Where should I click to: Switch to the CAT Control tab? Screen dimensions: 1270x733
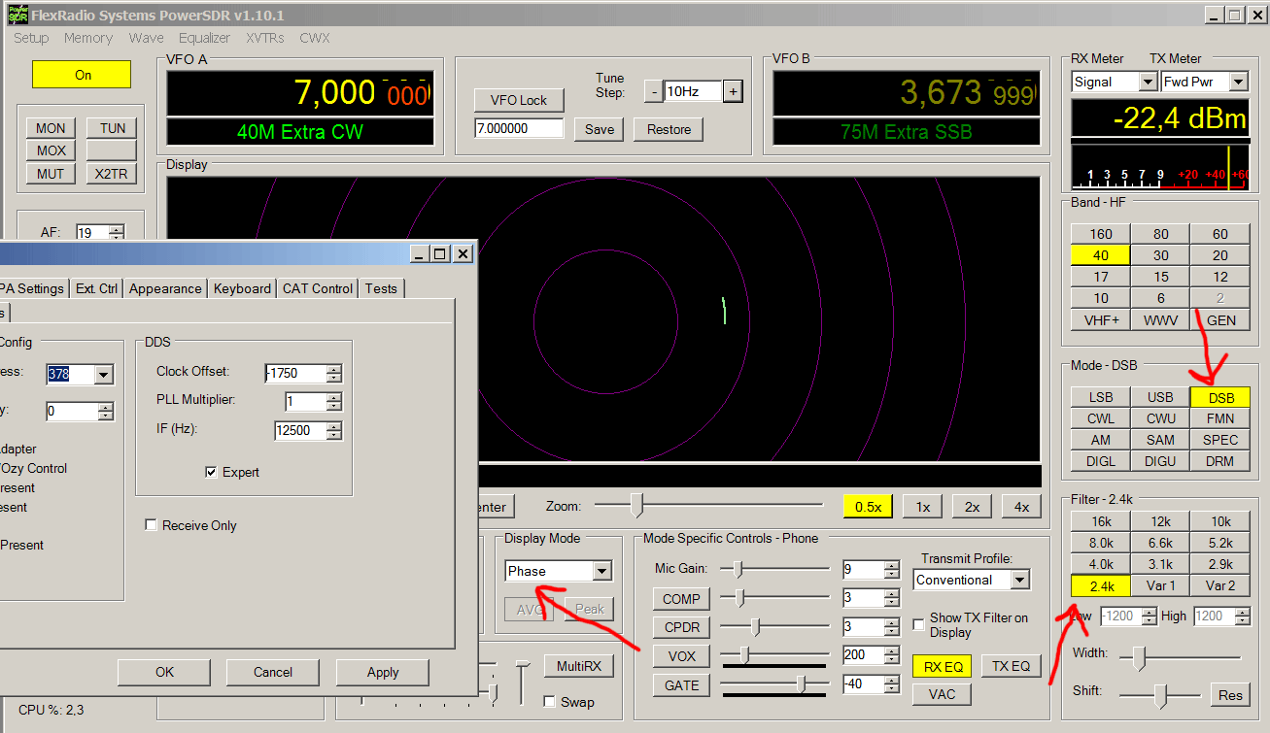(x=318, y=288)
